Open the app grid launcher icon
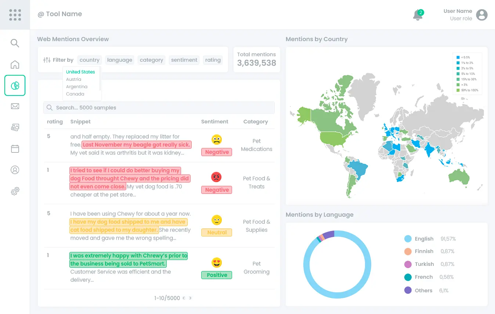The height and width of the screenshot is (314, 495). tap(15, 15)
